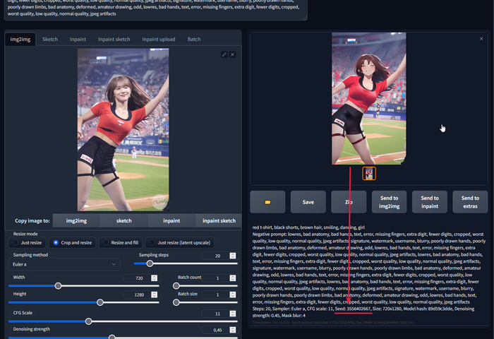
Task: Remove the input image with X icon
Action: (232, 54)
